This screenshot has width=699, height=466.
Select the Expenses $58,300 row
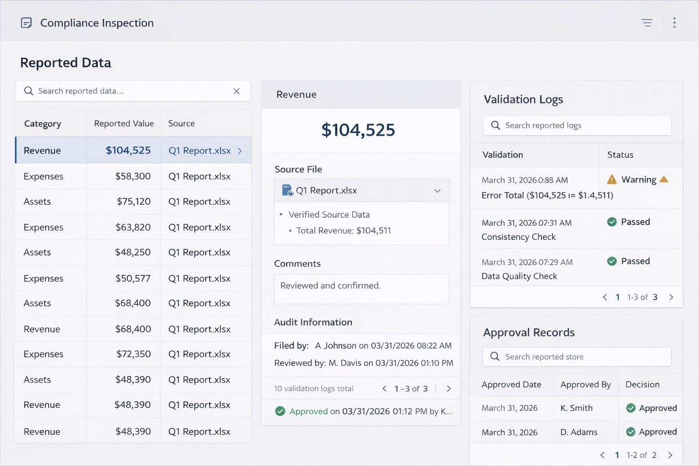tap(133, 177)
